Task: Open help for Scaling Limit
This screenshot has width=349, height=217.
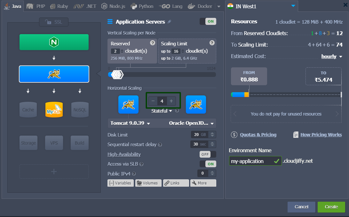Action: (212, 43)
